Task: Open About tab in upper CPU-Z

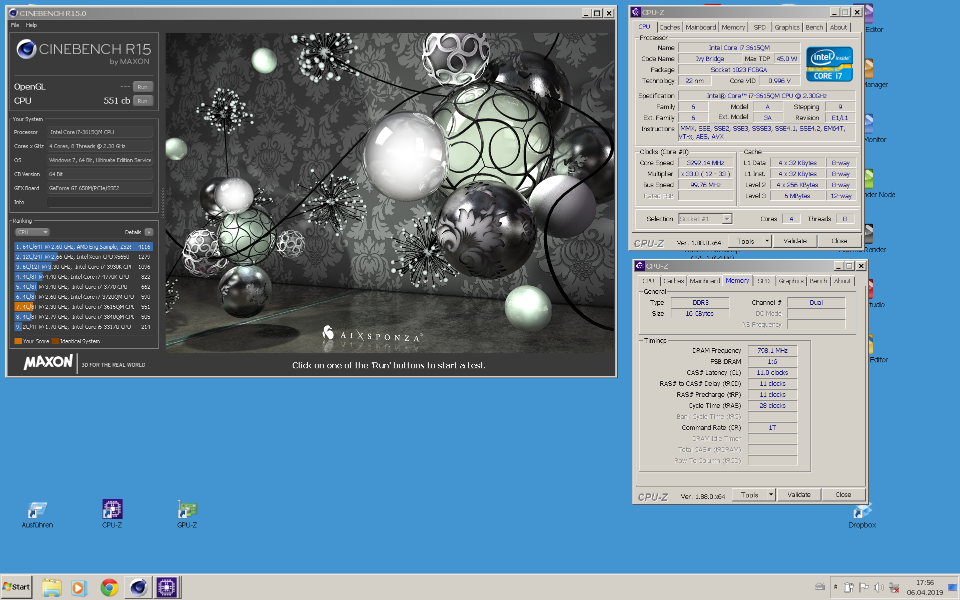Action: tap(839, 28)
